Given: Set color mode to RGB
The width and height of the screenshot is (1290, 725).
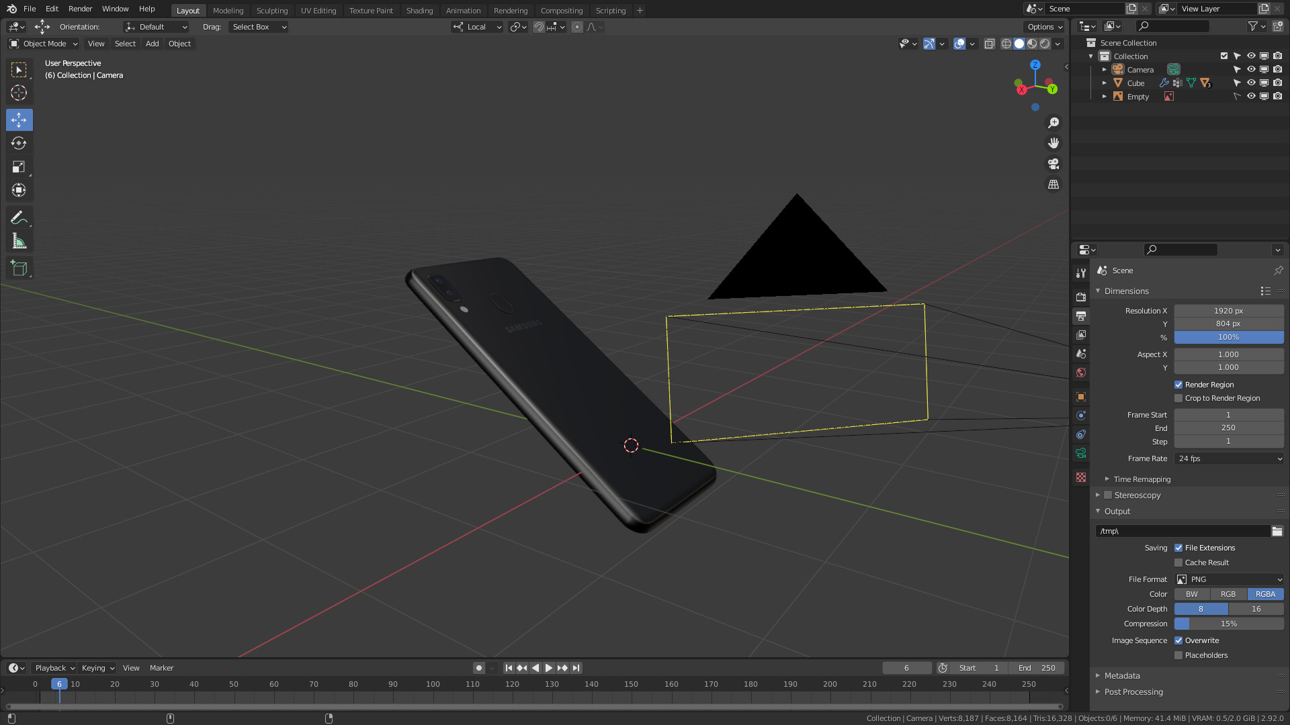Looking at the screenshot, I should click(x=1228, y=594).
